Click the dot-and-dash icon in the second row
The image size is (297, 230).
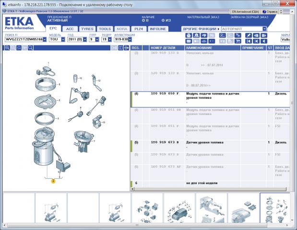[212, 41]
